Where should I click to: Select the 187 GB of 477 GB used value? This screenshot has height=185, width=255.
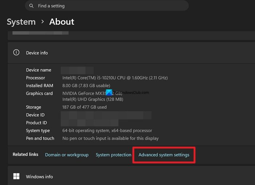tap(85, 107)
